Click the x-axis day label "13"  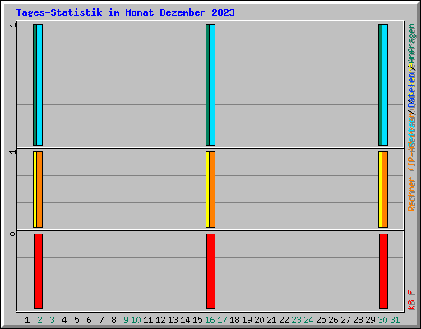coord(173,320)
